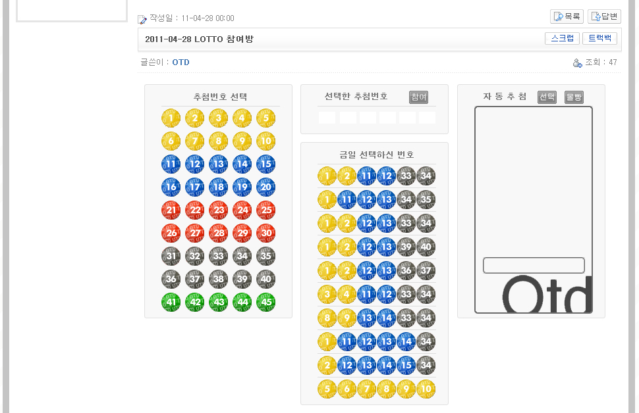Open author OTD profile link
Viewport: 639px width, 413px height.
(181, 62)
